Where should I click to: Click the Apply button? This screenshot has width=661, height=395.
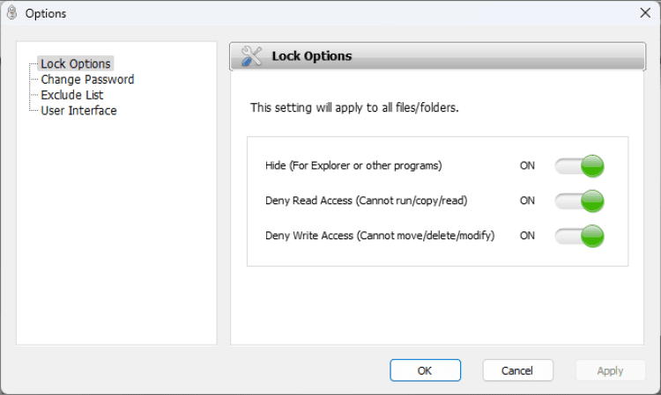(610, 370)
